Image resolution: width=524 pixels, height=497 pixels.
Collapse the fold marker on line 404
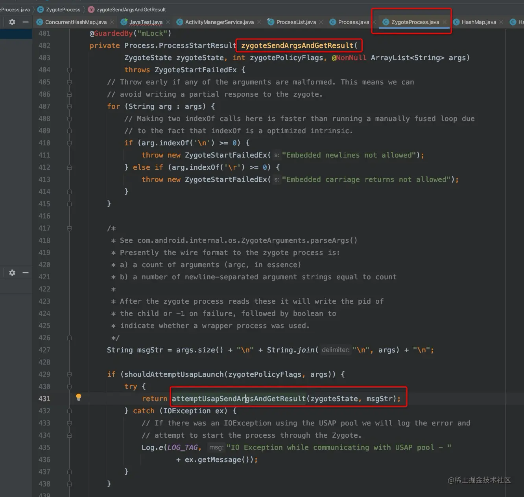(69, 70)
